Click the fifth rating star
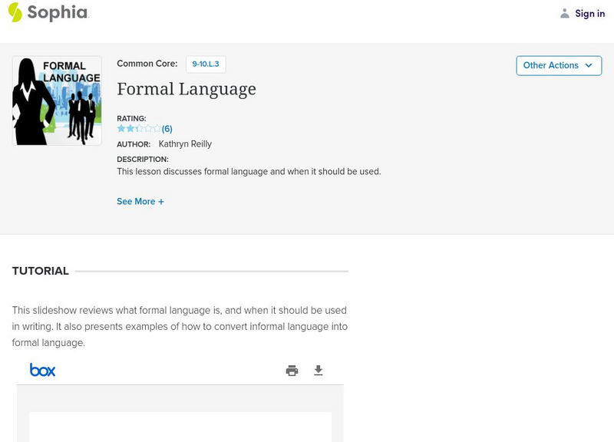Screen dimensions: 614x442 [157, 129]
